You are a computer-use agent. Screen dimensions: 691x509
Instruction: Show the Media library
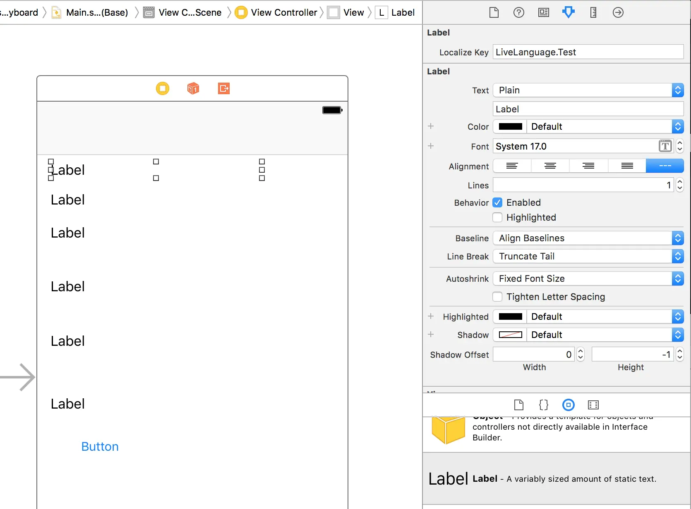pos(593,405)
